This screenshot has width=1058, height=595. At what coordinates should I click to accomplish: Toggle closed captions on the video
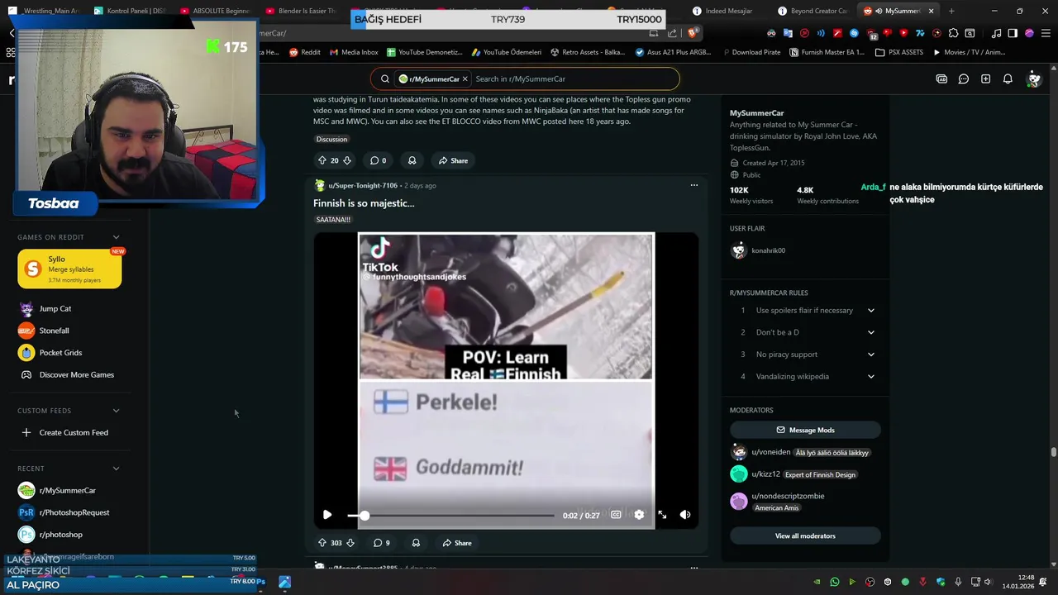pos(616,515)
